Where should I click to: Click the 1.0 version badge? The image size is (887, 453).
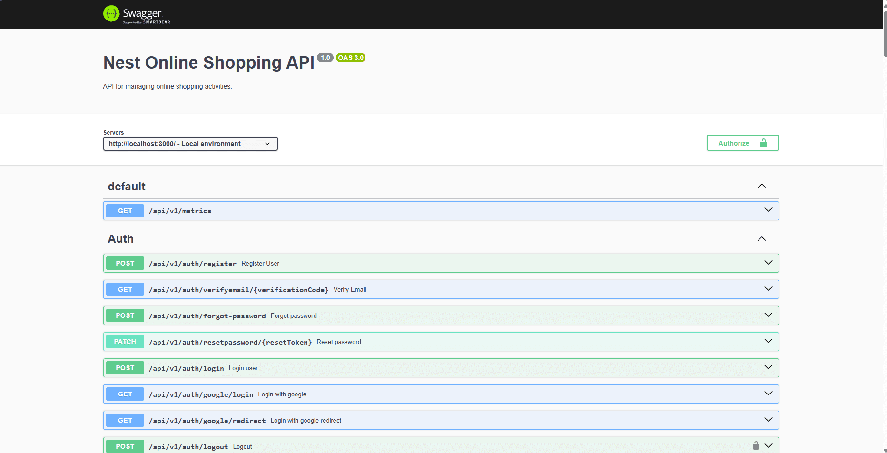[x=325, y=58]
